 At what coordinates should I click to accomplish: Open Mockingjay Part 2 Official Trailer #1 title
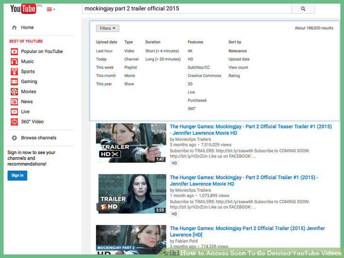(x=244, y=181)
